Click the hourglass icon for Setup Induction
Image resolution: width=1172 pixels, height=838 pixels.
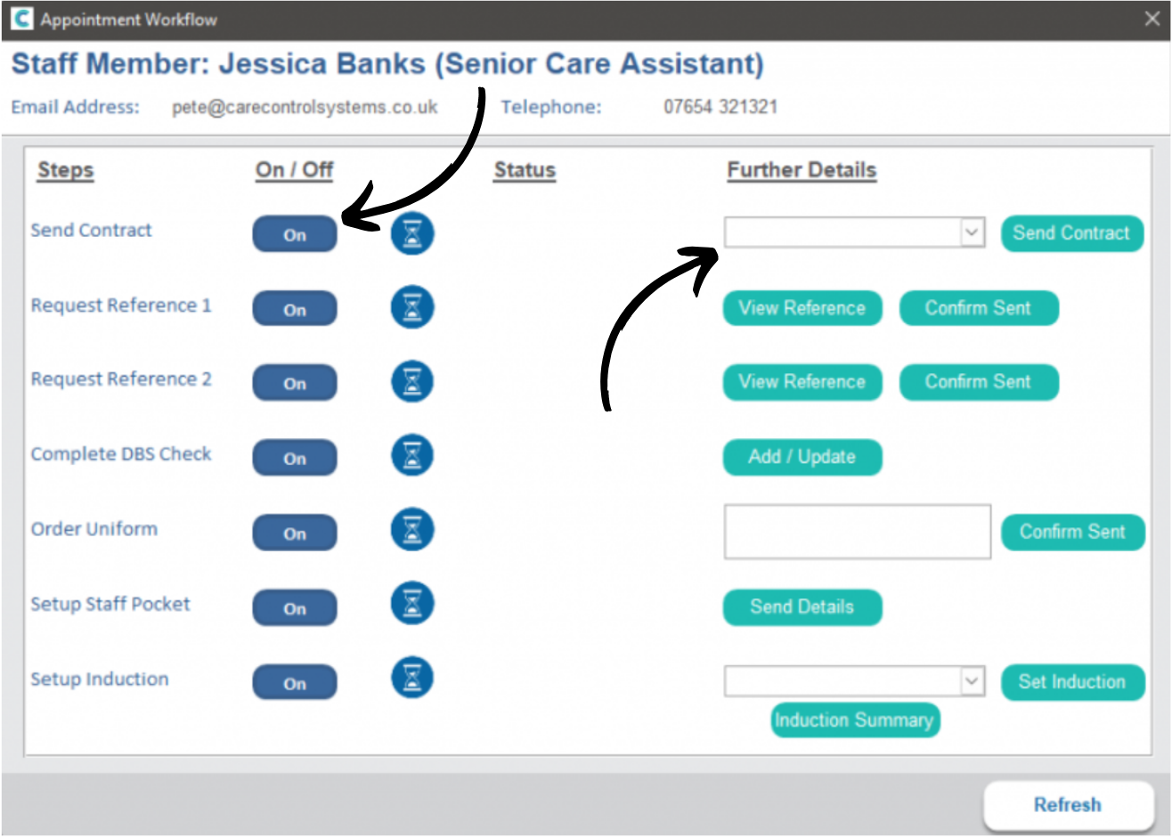[412, 678]
